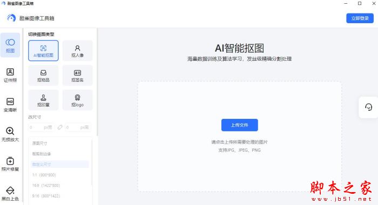Select the 抠人像 portrait cutout type

(77, 51)
